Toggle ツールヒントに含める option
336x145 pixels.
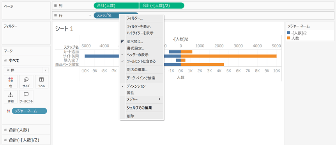(141, 61)
